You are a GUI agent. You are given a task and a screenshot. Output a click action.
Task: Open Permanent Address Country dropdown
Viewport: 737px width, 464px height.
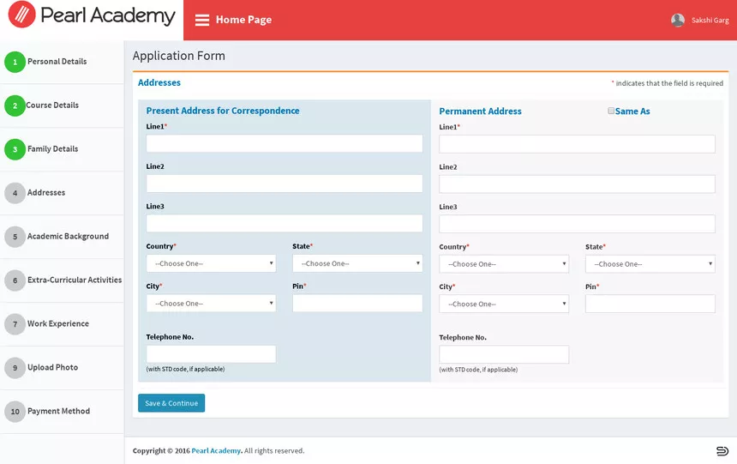coord(504,264)
